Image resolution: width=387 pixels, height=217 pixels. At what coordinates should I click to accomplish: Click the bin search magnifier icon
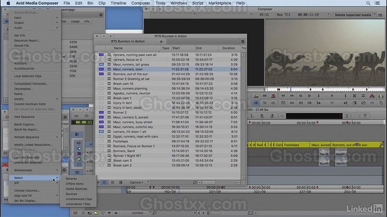click(194, 182)
